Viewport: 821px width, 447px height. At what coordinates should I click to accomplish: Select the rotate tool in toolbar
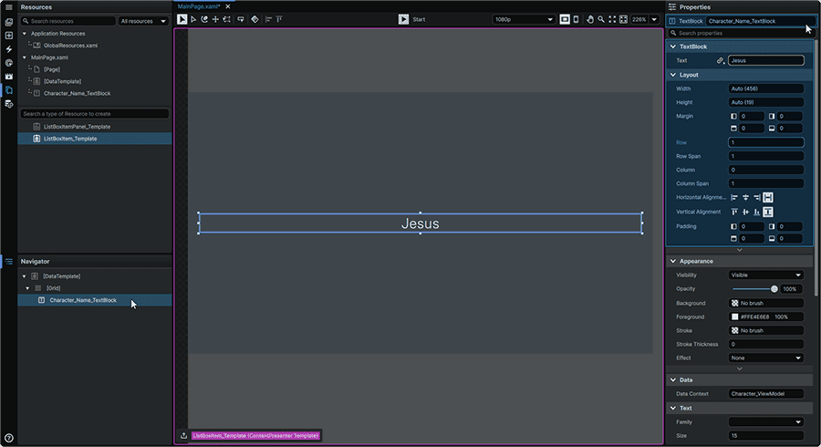coord(204,19)
